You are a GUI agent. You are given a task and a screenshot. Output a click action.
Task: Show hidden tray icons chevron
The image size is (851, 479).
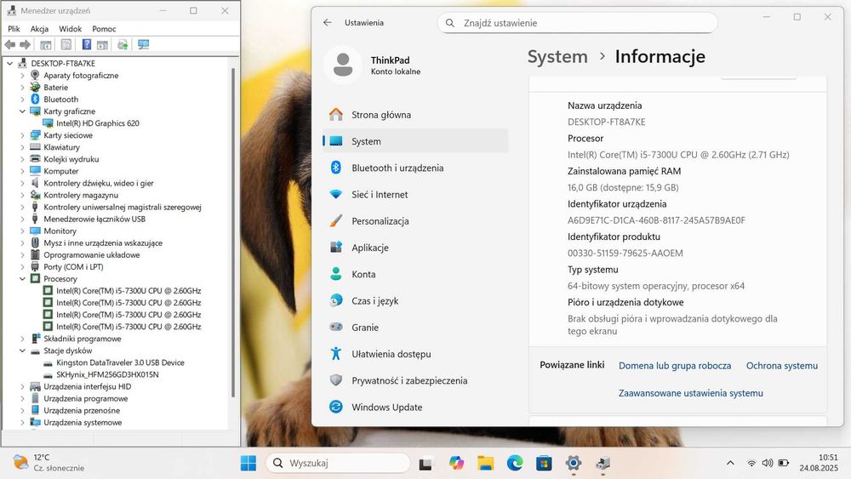(x=730, y=463)
